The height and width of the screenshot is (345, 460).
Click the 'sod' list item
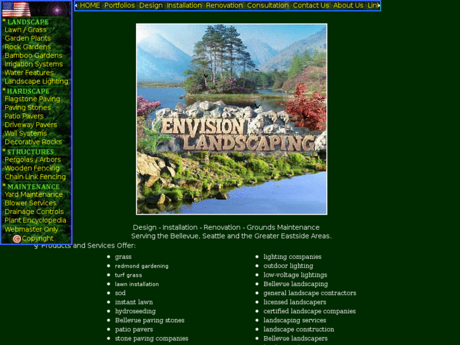click(x=120, y=293)
